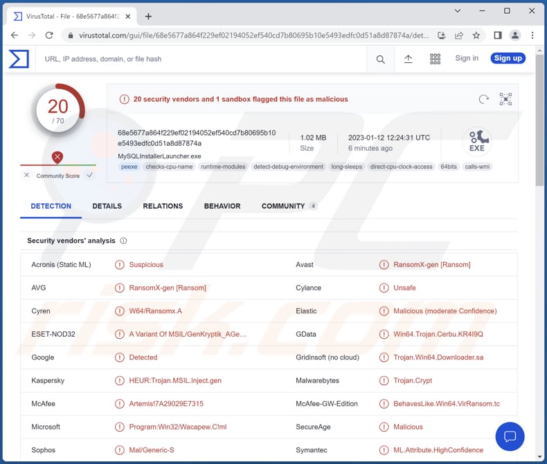Click the reanalyze file refresh icon
Image resolution: width=547 pixels, height=464 pixels.
tap(483, 100)
